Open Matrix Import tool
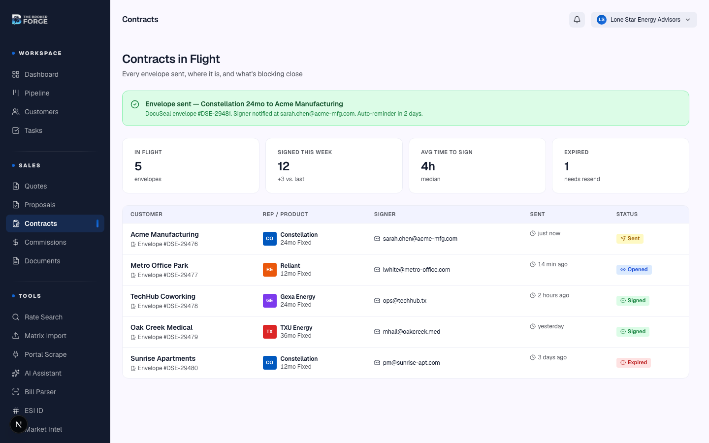The height and width of the screenshot is (443, 709). coord(55,336)
